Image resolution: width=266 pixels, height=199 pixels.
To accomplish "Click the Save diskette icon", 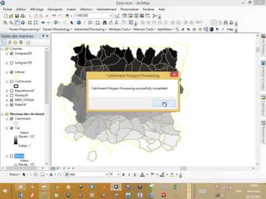I will point(17,16).
